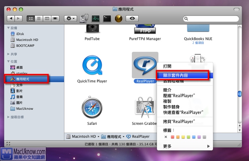Expand the 搜尋目標 sidebar section
Viewport: 249px width, 161px height.
9,117
